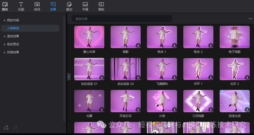
Task: Click the 搜索效果 search field
Action: pyautogui.click(x=122, y=19)
